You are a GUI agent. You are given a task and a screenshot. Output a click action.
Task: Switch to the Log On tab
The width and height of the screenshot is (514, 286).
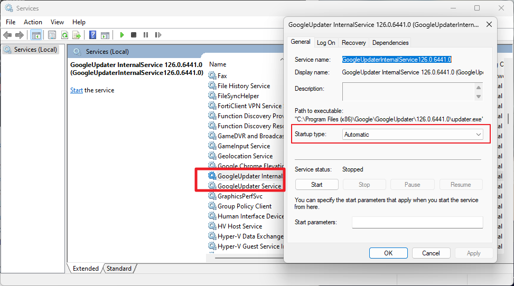[x=326, y=43]
